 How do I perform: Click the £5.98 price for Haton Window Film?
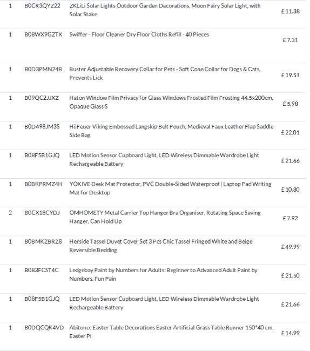[290, 104]
